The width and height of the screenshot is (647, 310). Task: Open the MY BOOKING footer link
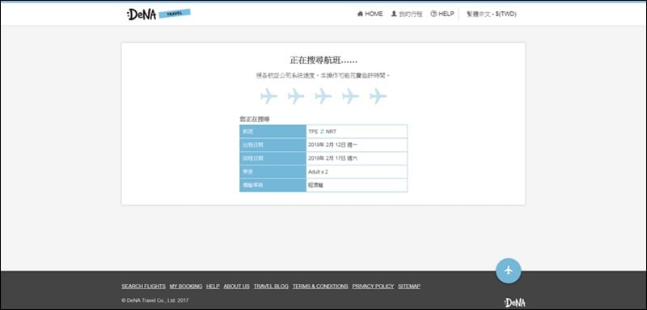coord(186,286)
